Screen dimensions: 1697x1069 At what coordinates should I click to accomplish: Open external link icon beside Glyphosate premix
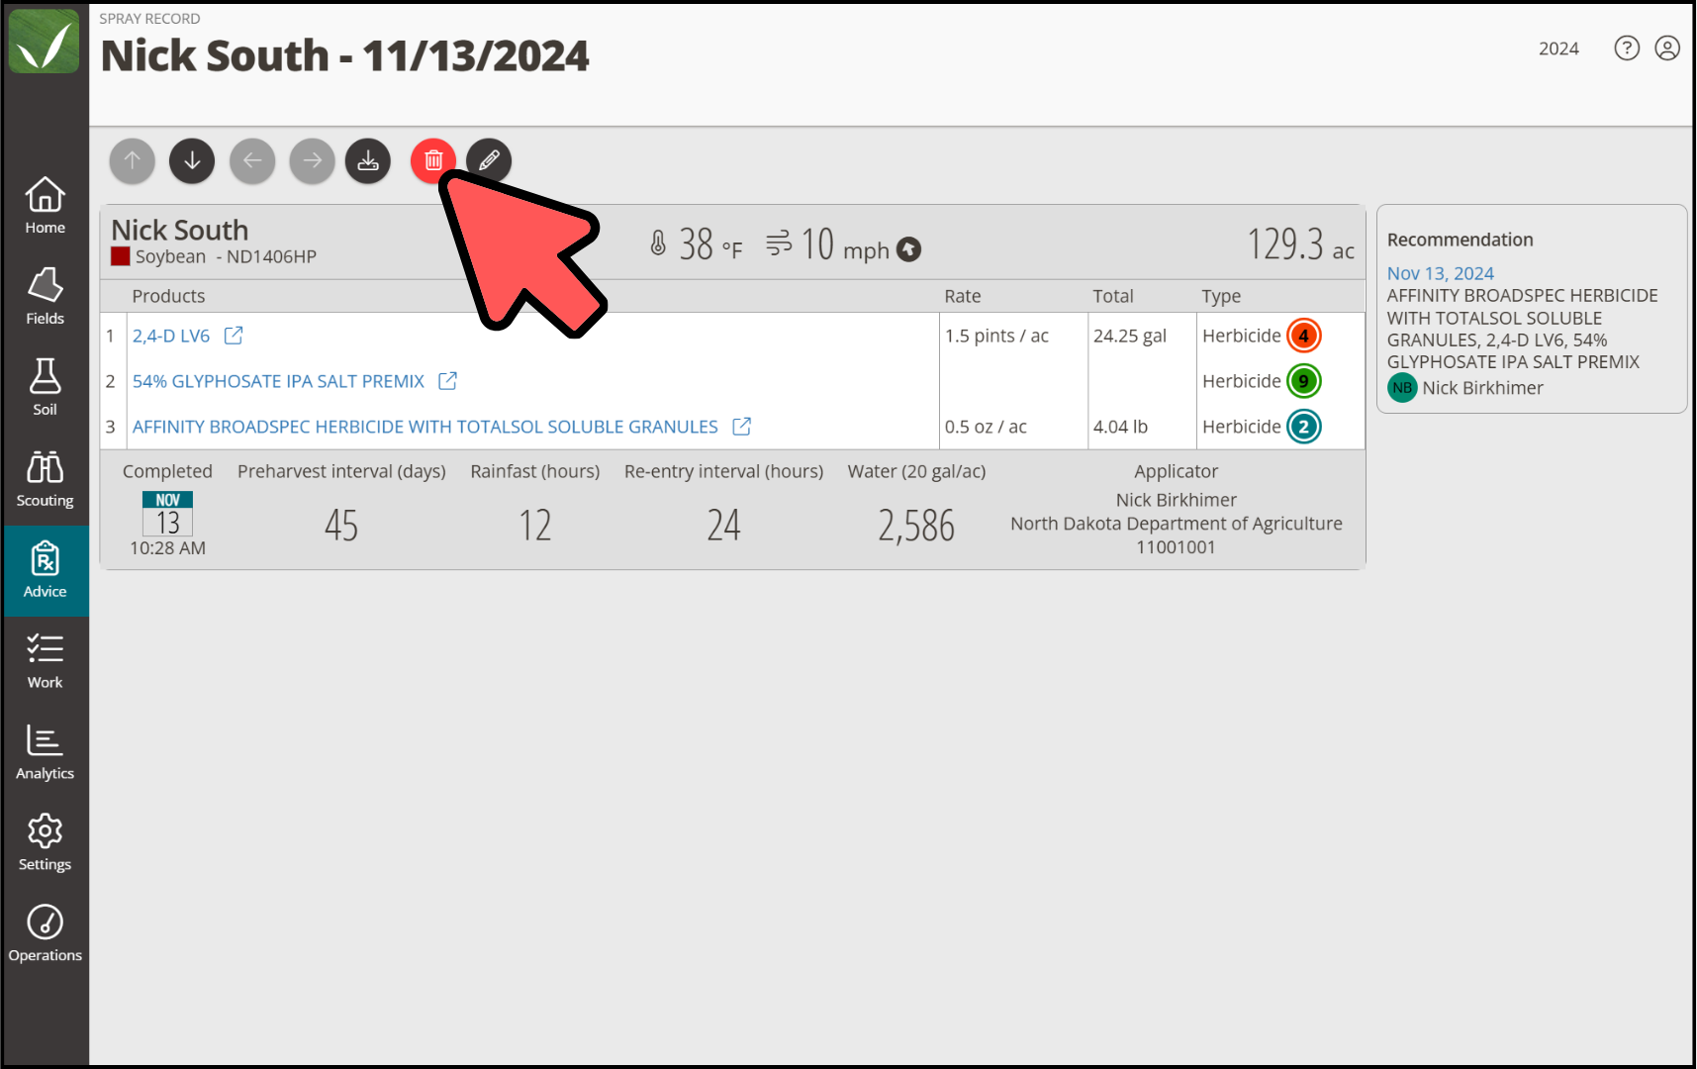coord(447,381)
